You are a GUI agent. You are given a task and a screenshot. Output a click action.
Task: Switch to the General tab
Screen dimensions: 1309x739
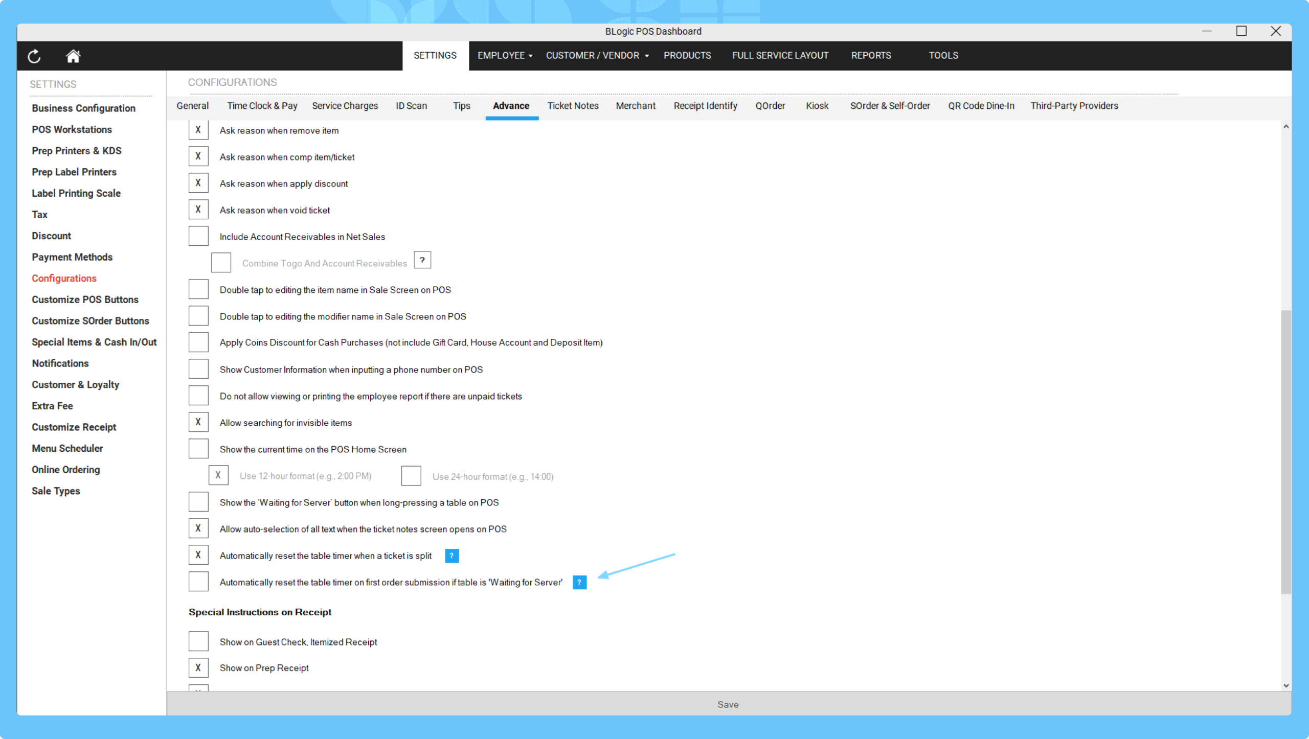193,106
